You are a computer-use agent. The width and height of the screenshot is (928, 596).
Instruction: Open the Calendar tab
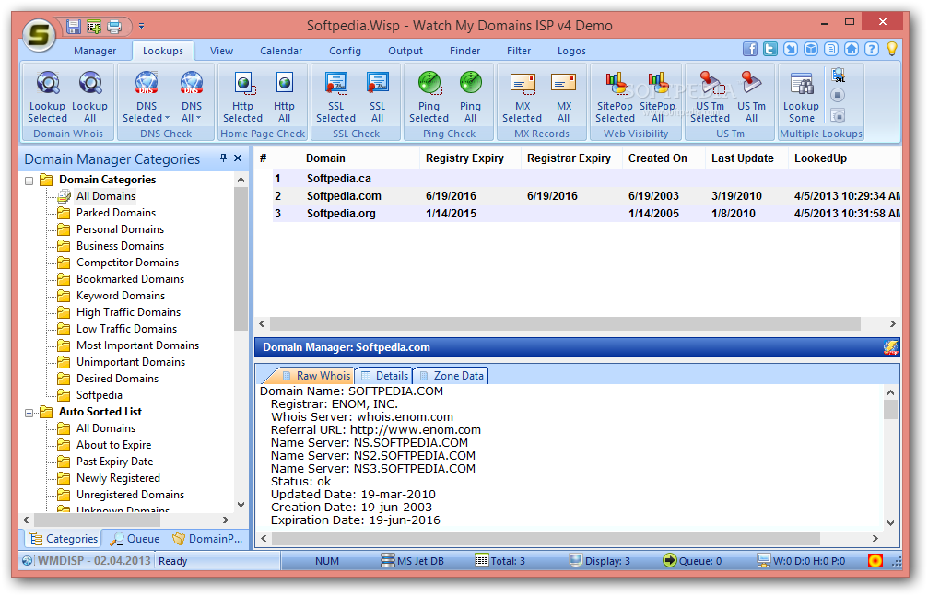coord(281,51)
